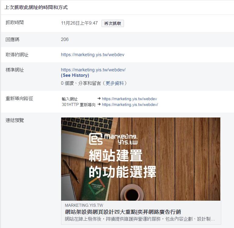234x228 pixels.
Task: Click the 重新導向路徑 row label
Action: [19, 98]
